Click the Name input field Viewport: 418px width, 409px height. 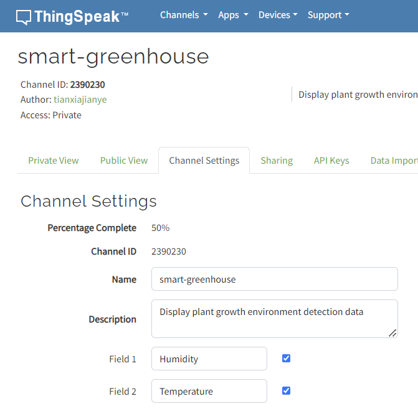275,279
